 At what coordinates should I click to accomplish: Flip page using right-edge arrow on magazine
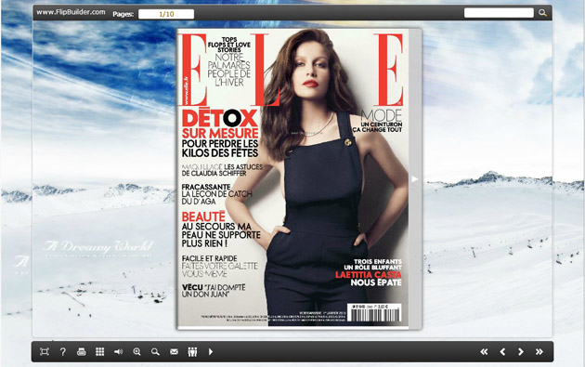tap(414, 179)
